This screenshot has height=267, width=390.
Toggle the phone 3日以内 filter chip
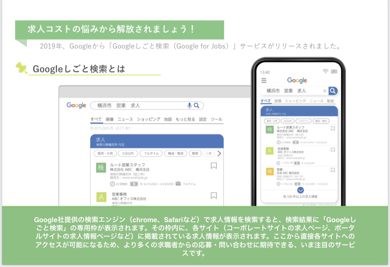tap(288, 121)
